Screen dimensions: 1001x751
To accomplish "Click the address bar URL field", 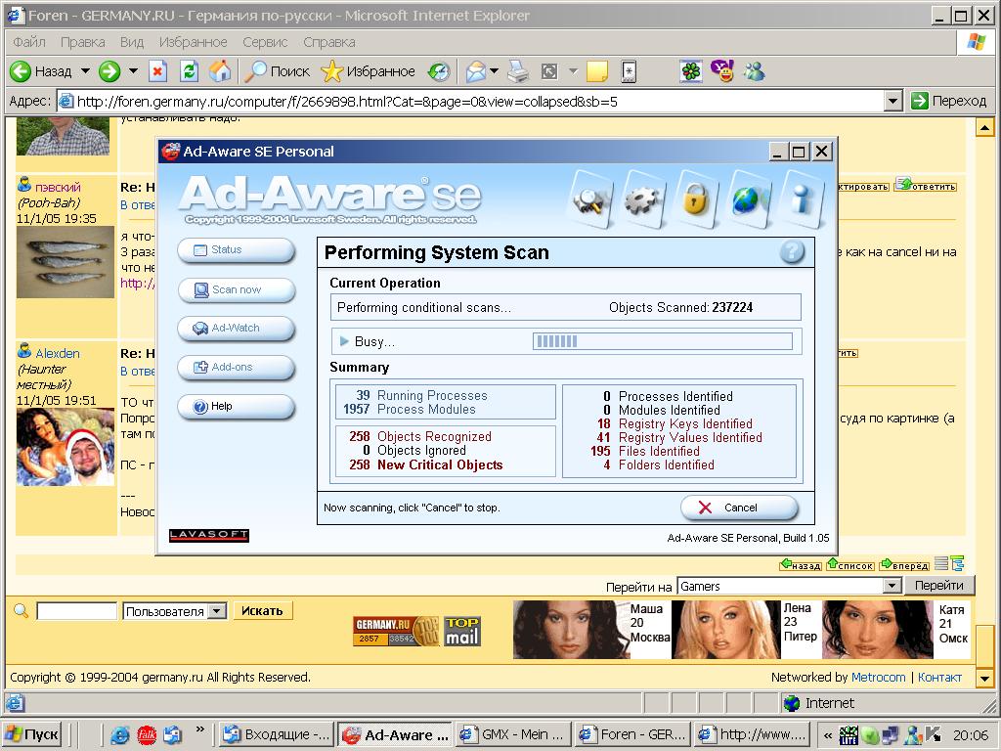I will click(x=470, y=101).
